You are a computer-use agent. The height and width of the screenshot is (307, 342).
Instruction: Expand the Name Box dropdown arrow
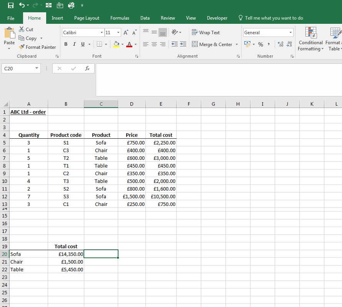pos(37,68)
